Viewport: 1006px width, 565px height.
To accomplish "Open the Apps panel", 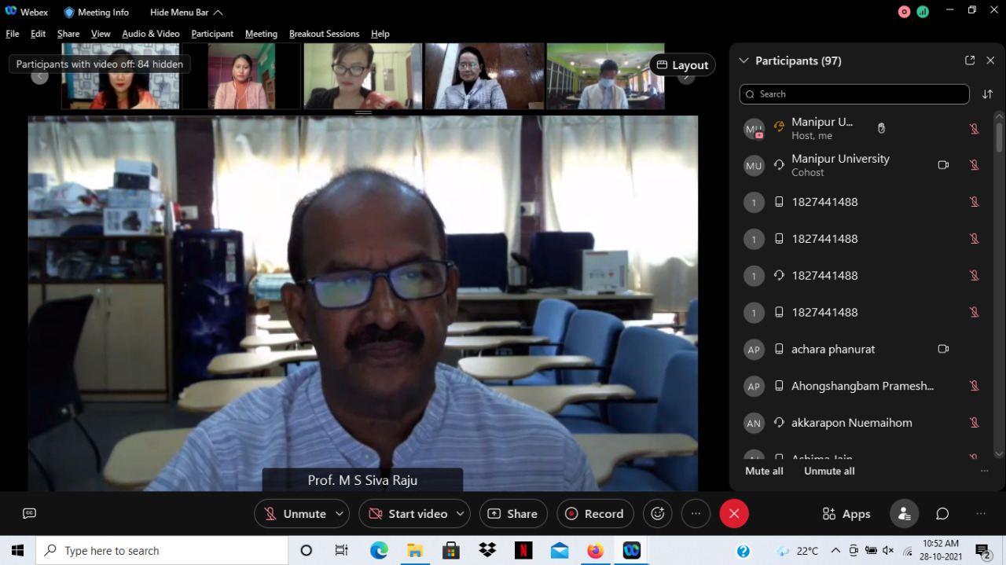I will click(846, 514).
